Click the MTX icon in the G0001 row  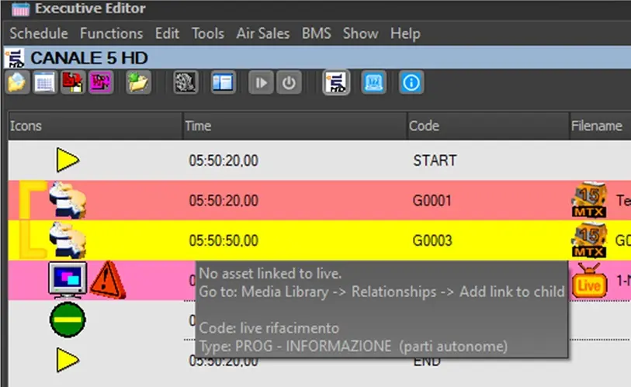coord(588,201)
